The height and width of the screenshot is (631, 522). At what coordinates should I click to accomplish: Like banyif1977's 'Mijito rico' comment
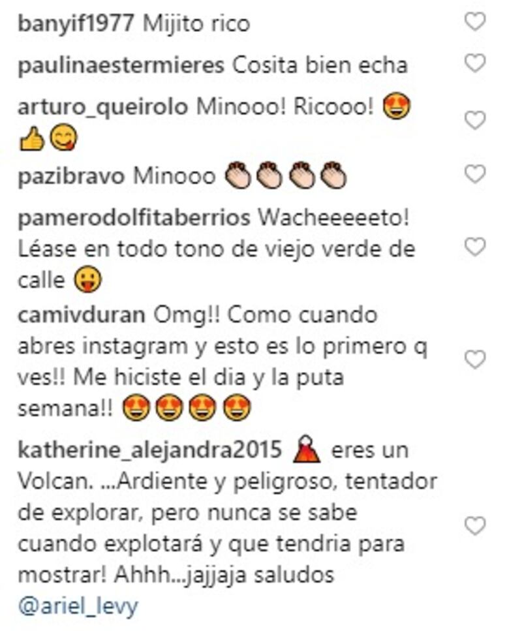[x=475, y=21]
